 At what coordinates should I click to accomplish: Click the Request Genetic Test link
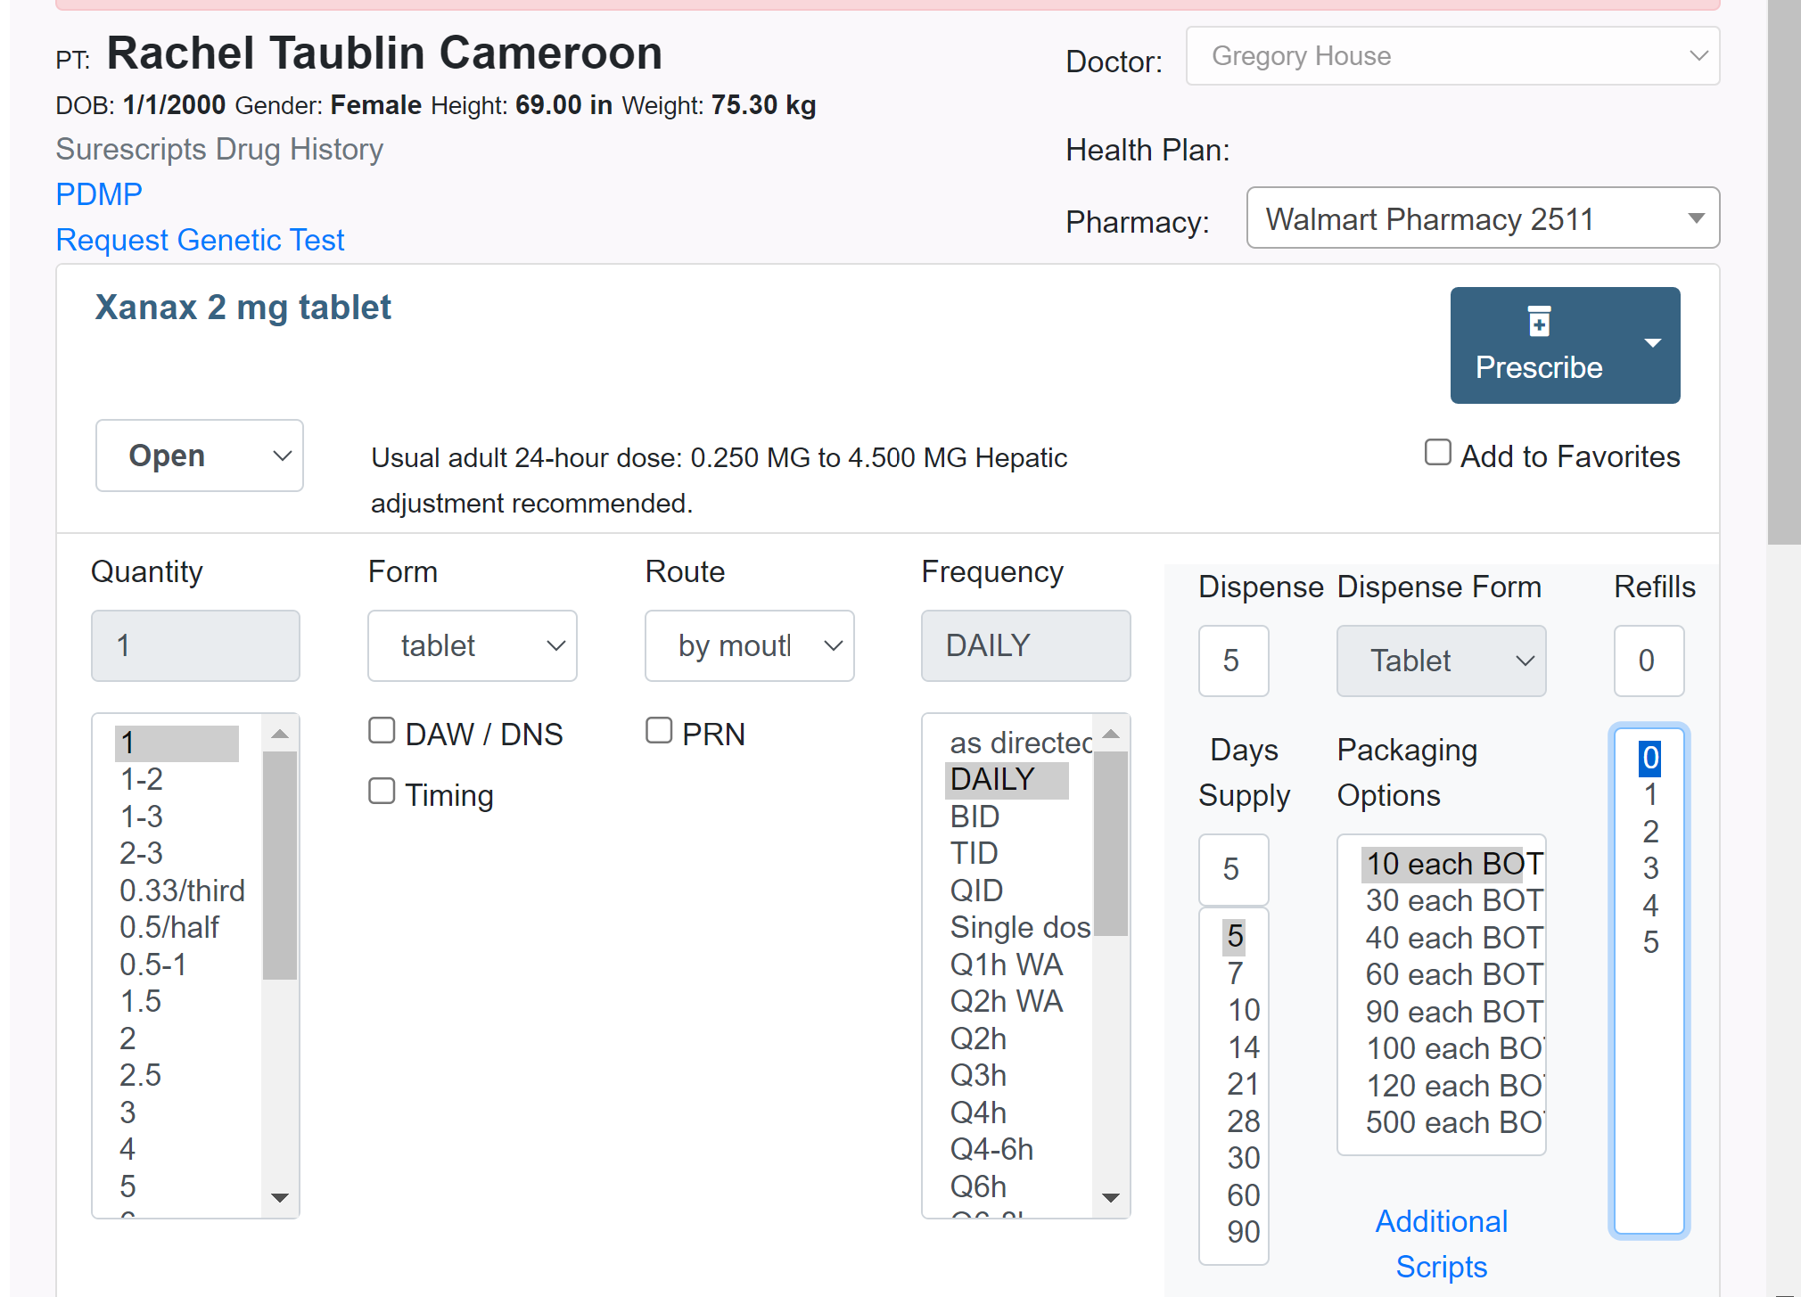(x=200, y=240)
